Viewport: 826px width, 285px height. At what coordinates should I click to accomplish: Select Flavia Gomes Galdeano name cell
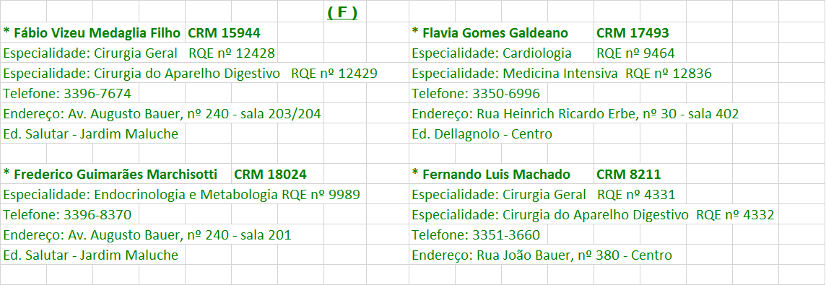click(x=490, y=32)
